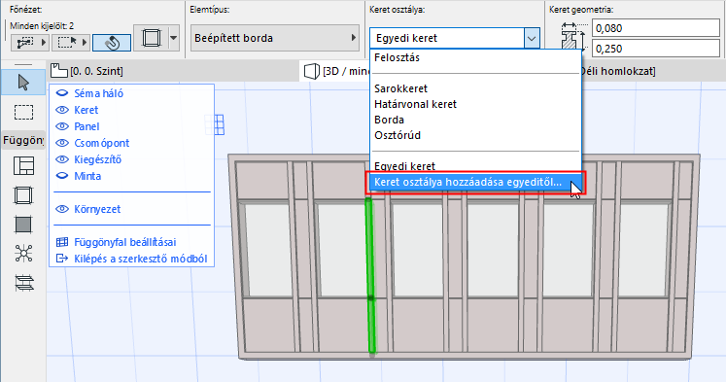The image size is (726, 382).
Task: Switch to the 3D view tab
Action: [335, 71]
